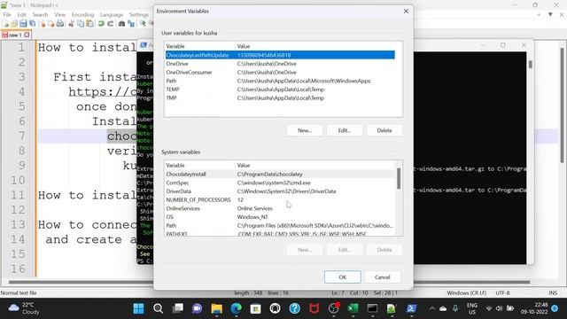Select the ChocolateyInstall system variable
Image resolution: width=567 pixels, height=319 pixels.
pyautogui.click(x=280, y=174)
